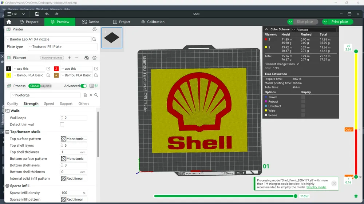Click the Simplify model link
Viewport: 364px width, 204px height.
tap(316, 187)
